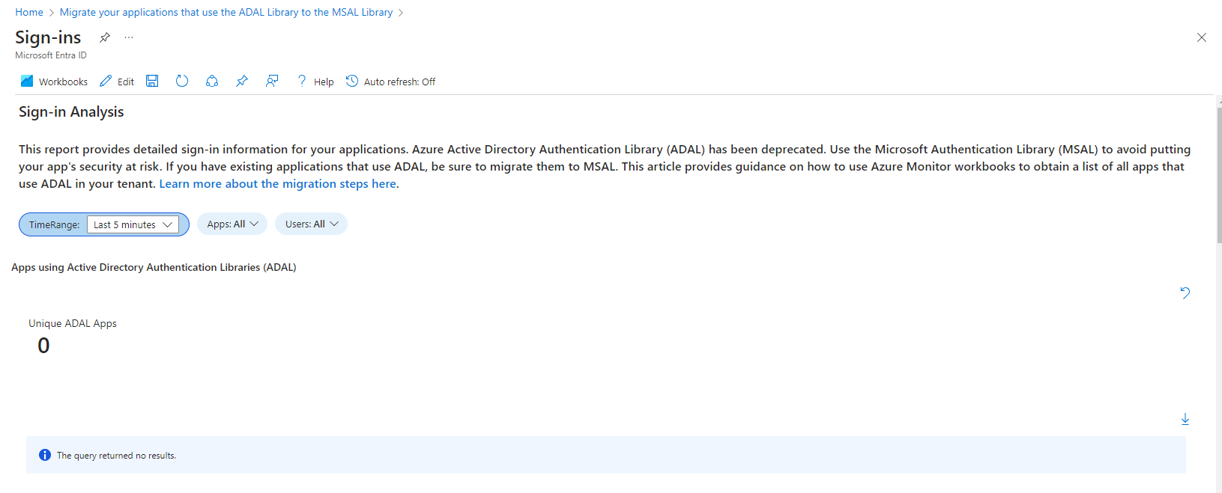Open the Workbooks gallery icon
Viewport: 1222px width, 493px height.
[27, 82]
